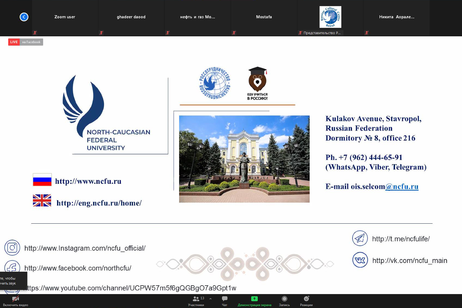Open the Чат chat panel
462x308 pixels.
coord(224,301)
